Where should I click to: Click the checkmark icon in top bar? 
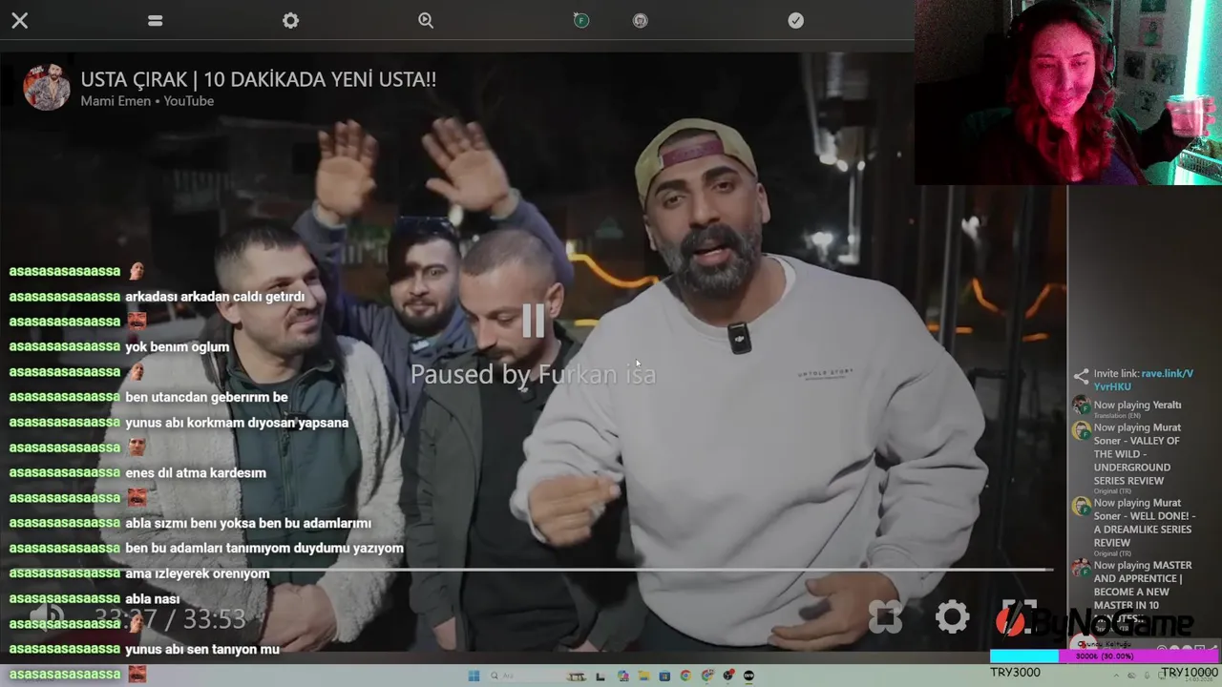tap(795, 20)
